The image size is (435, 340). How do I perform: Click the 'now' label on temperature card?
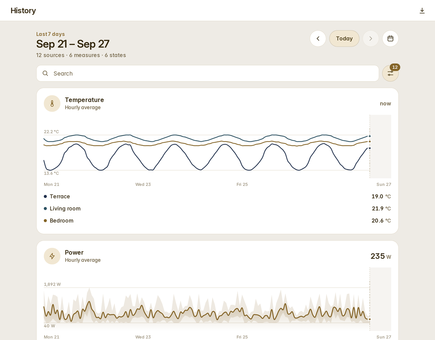coord(385,104)
